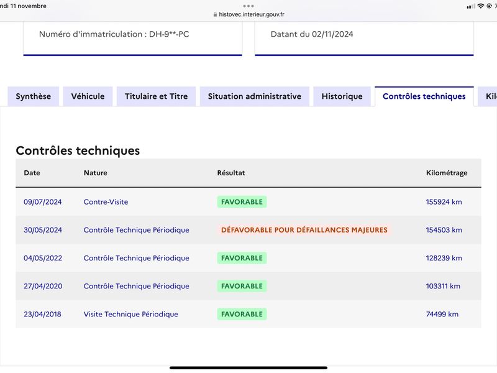Screen dimensions: 497x373
Task: Tap the histovec.interieur.gouv.fr address bar
Action: [249, 14]
